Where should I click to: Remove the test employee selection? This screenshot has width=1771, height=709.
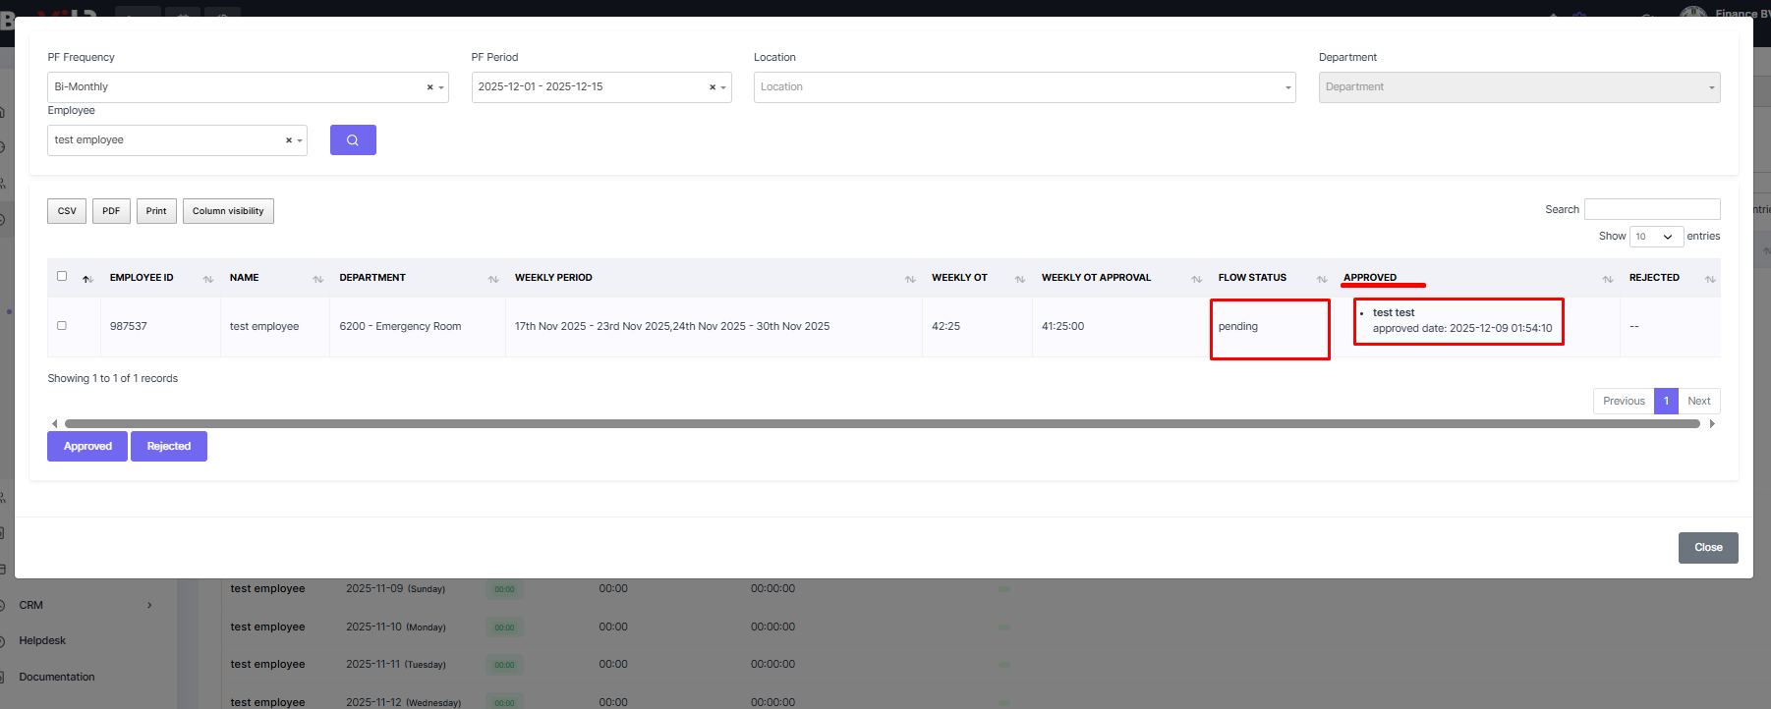tap(288, 140)
